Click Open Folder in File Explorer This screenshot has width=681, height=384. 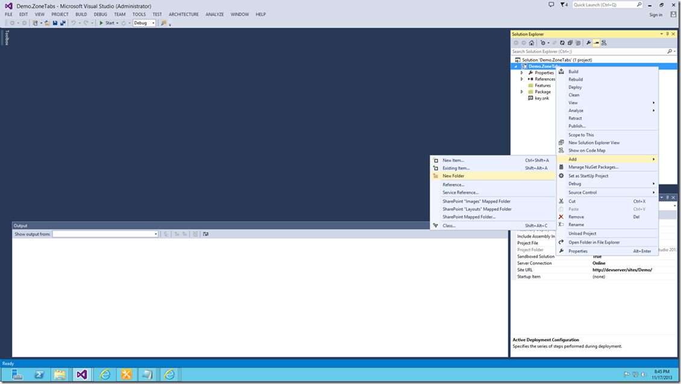(x=607, y=242)
